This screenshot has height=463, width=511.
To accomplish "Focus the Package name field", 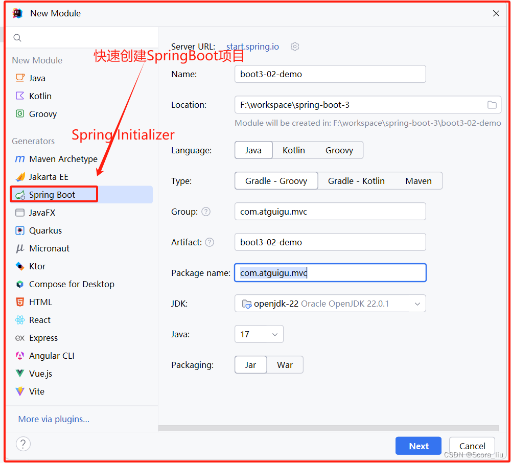I will coord(330,273).
